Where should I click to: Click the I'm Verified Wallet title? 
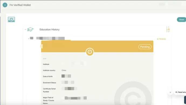pyautogui.click(x=20, y=5)
